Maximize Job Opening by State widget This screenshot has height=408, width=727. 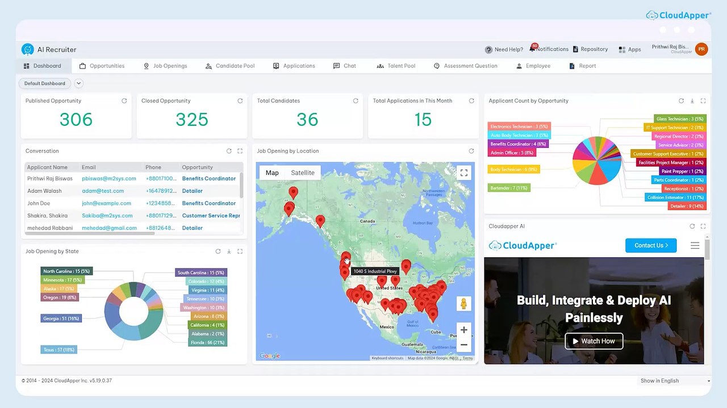pyautogui.click(x=240, y=252)
